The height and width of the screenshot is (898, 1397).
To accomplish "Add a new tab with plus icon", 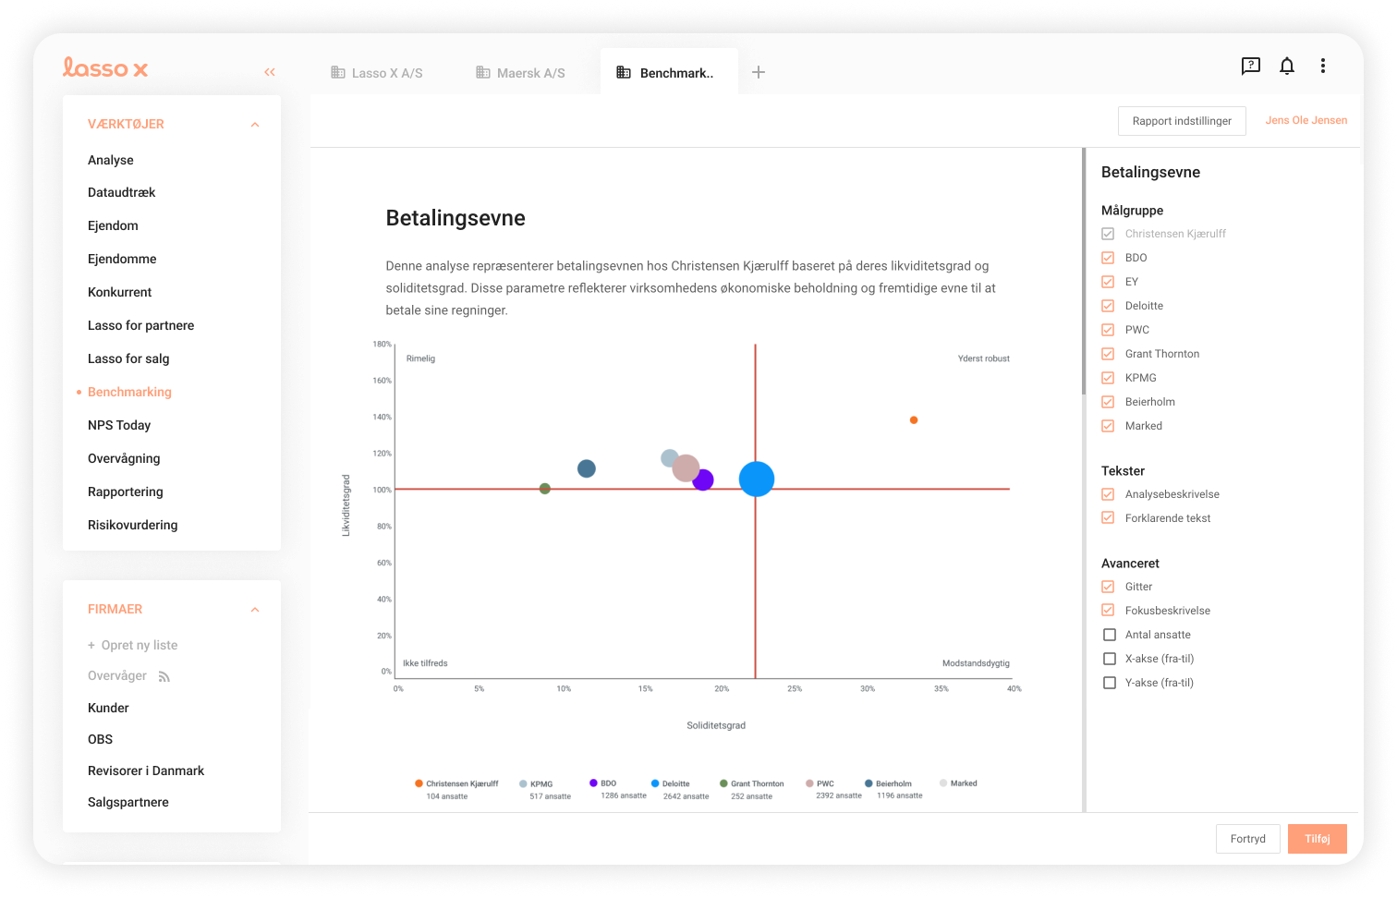I will (759, 72).
